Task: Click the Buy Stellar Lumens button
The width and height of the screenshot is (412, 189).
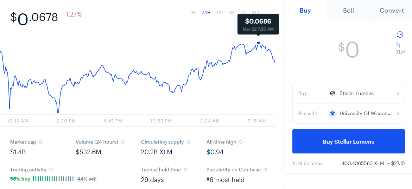Action: [x=348, y=141]
